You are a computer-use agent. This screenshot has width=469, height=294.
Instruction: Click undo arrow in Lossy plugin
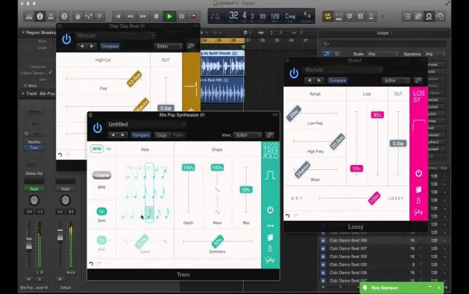click(288, 215)
